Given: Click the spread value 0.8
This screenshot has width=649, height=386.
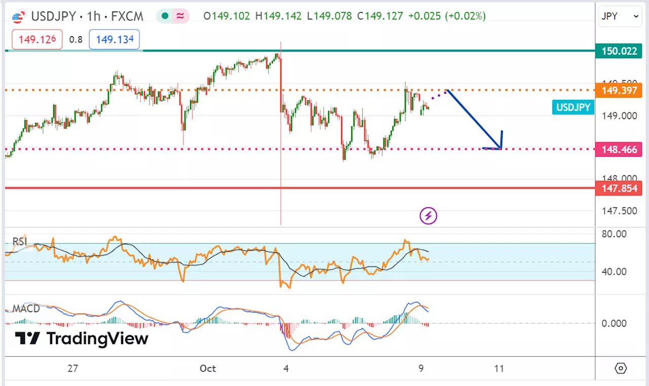Looking at the screenshot, I should [x=76, y=40].
